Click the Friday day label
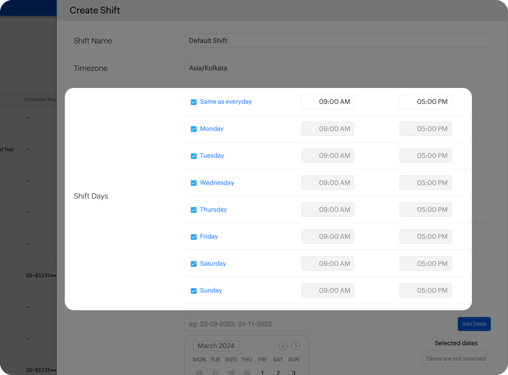Image resolution: width=508 pixels, height=375 pixels. click(209, 236)
